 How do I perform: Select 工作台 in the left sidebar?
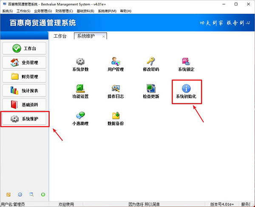click(24, 48)
